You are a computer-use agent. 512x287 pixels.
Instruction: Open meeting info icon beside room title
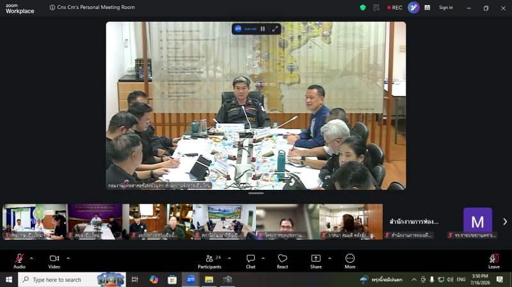coord(52,7)
